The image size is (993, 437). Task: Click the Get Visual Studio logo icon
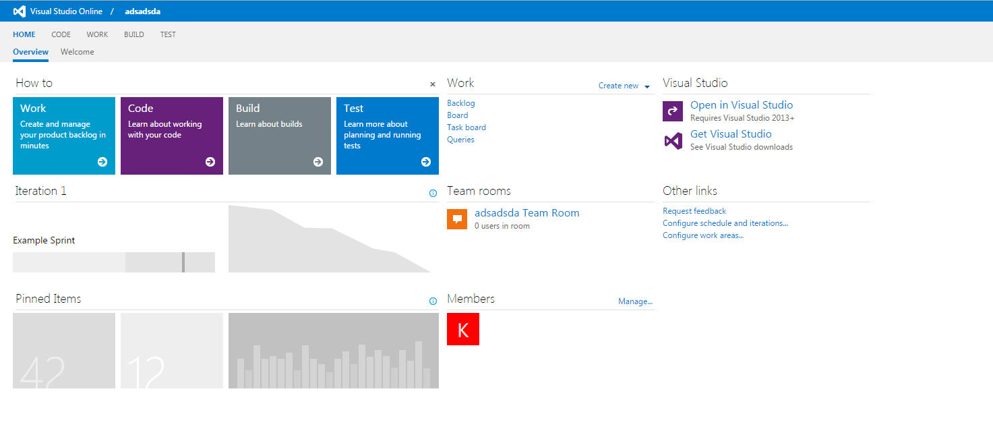[673, 140]
